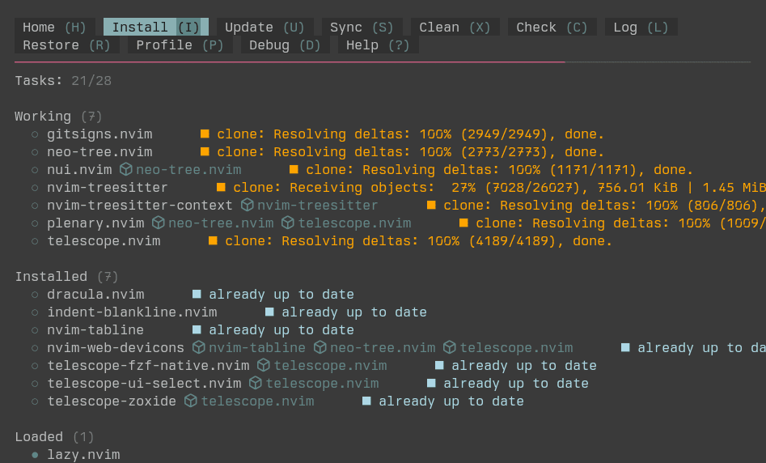
Task: Open the Profile tab
Action: point(180,45)
